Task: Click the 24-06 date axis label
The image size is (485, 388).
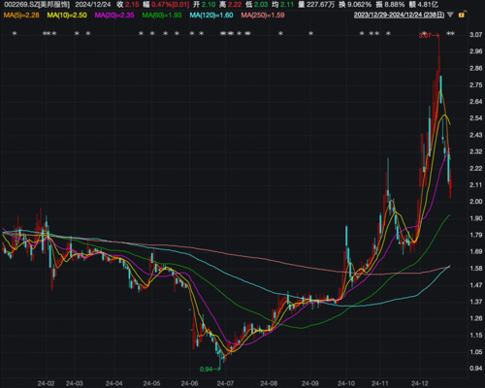Action: point(189,383)
